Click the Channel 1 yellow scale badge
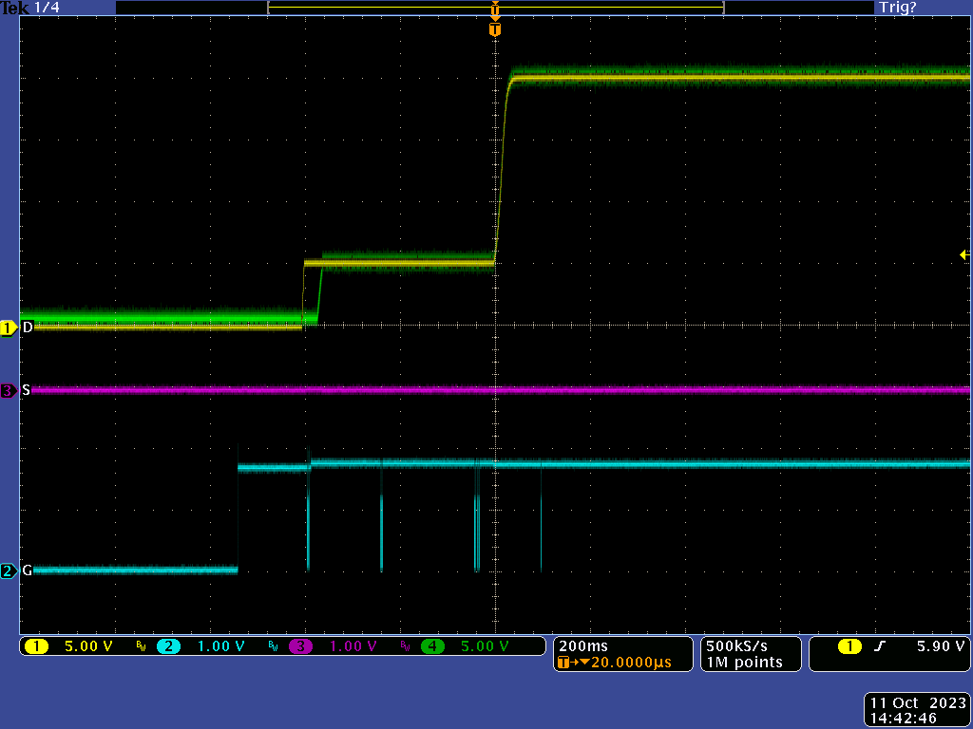 [x=38, y=645]
